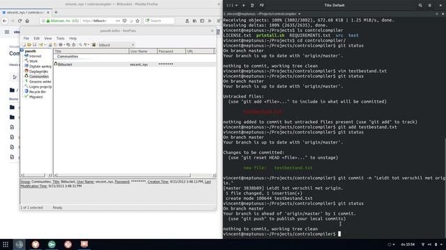The height and width of the screenshot is (250, 446).
Task: Click Firefox library icon in toolbar
Action: pos(194,21)
